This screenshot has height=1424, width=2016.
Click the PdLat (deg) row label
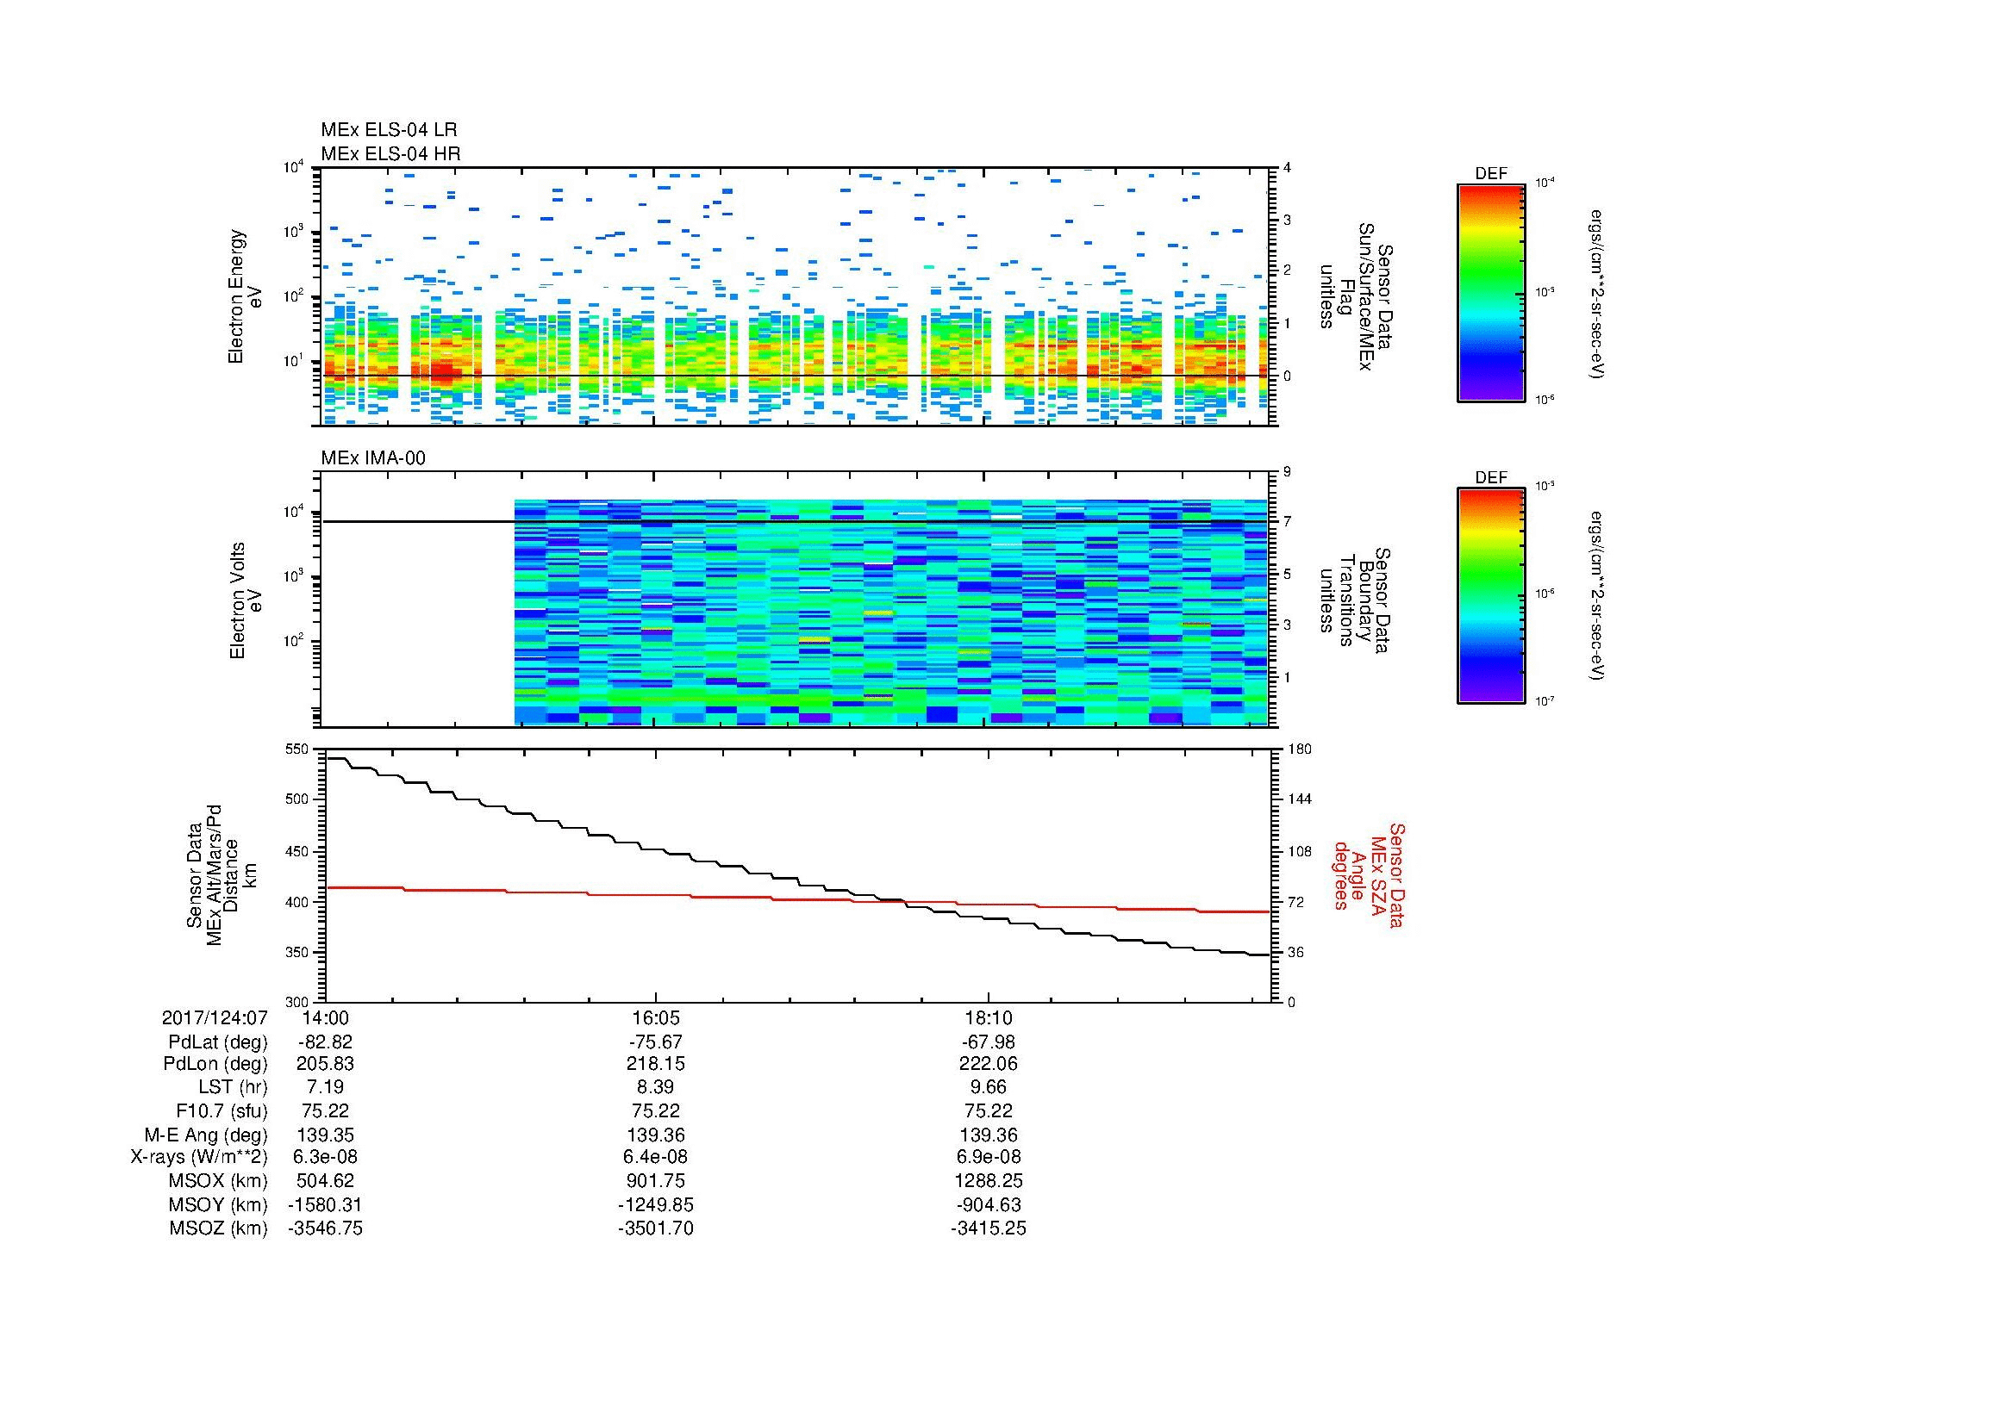click(x=218, y=1042)
